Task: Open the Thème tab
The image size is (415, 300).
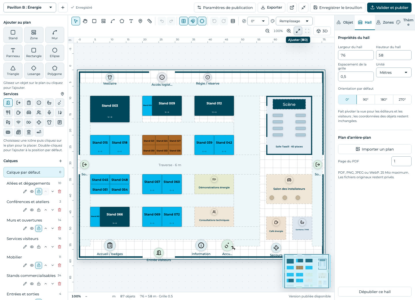Action: click(405, 22)
